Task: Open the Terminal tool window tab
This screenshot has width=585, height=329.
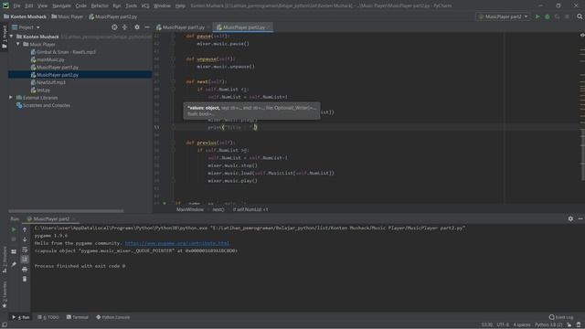Action: tap(77, 317)
